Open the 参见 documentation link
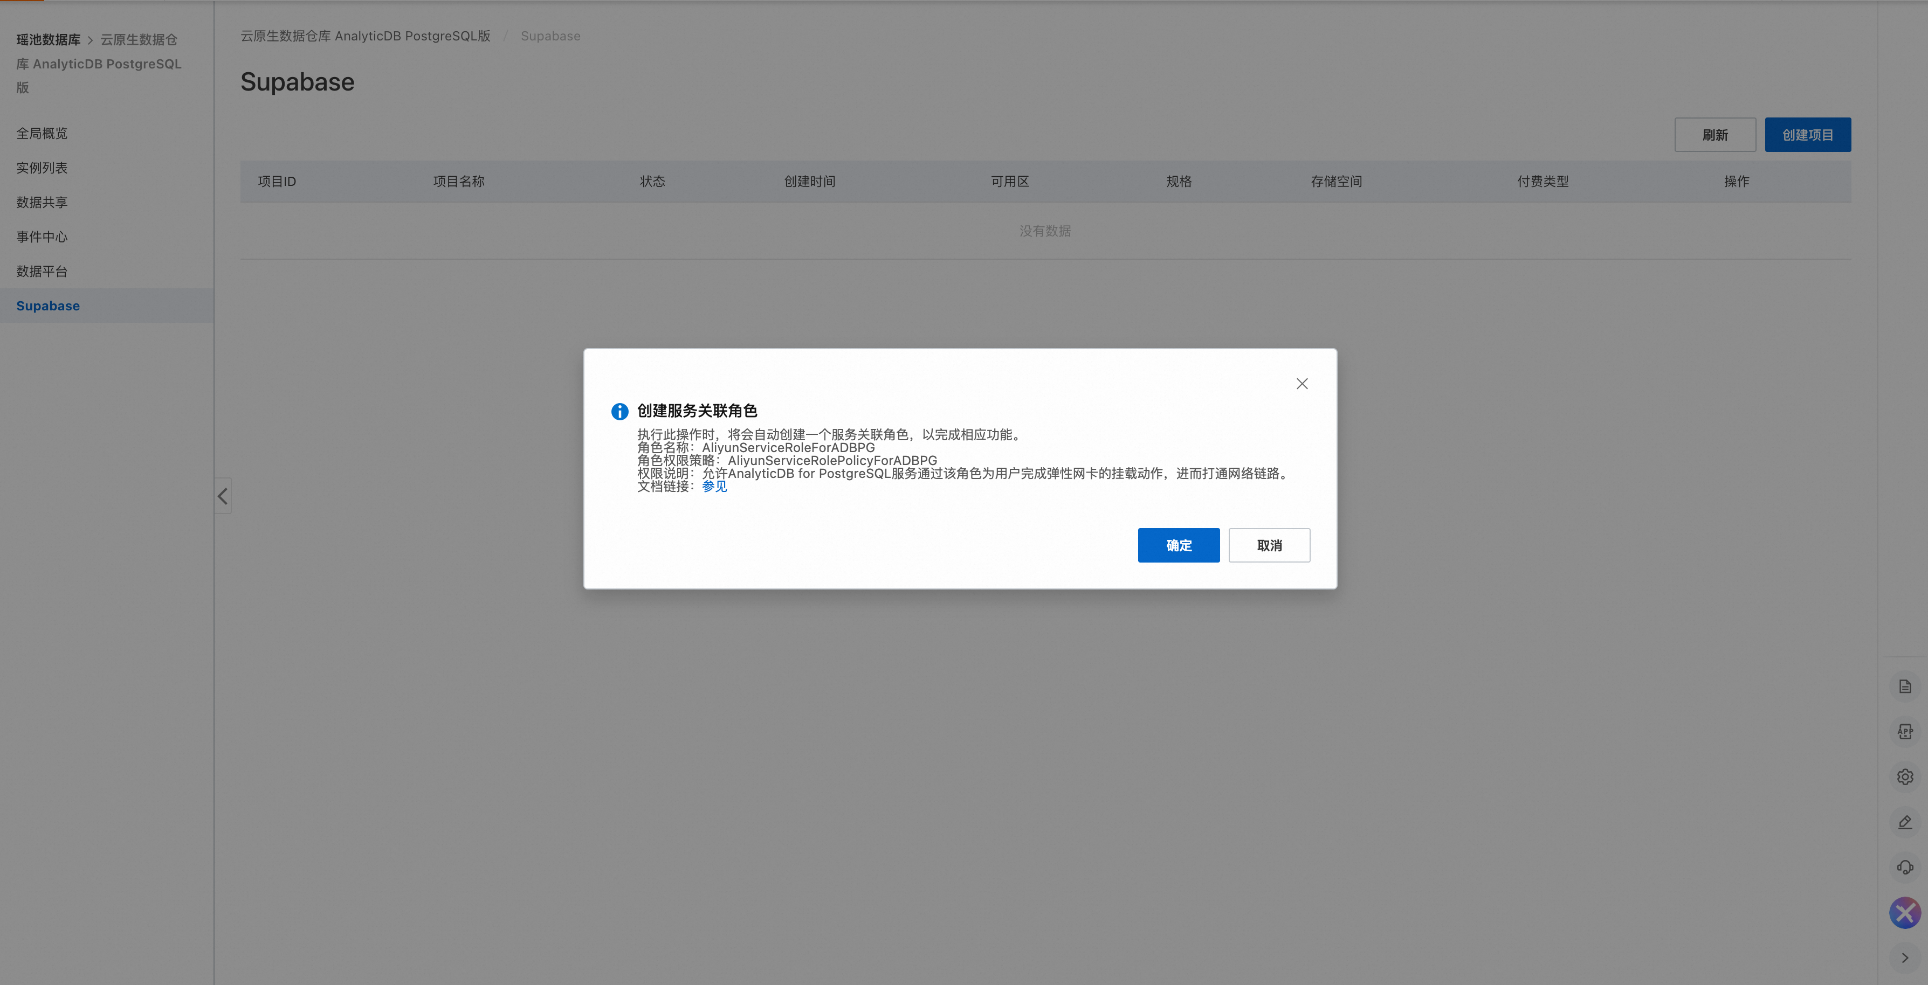Viewport: 1928px width, 985px height. [x=714, y=486]
